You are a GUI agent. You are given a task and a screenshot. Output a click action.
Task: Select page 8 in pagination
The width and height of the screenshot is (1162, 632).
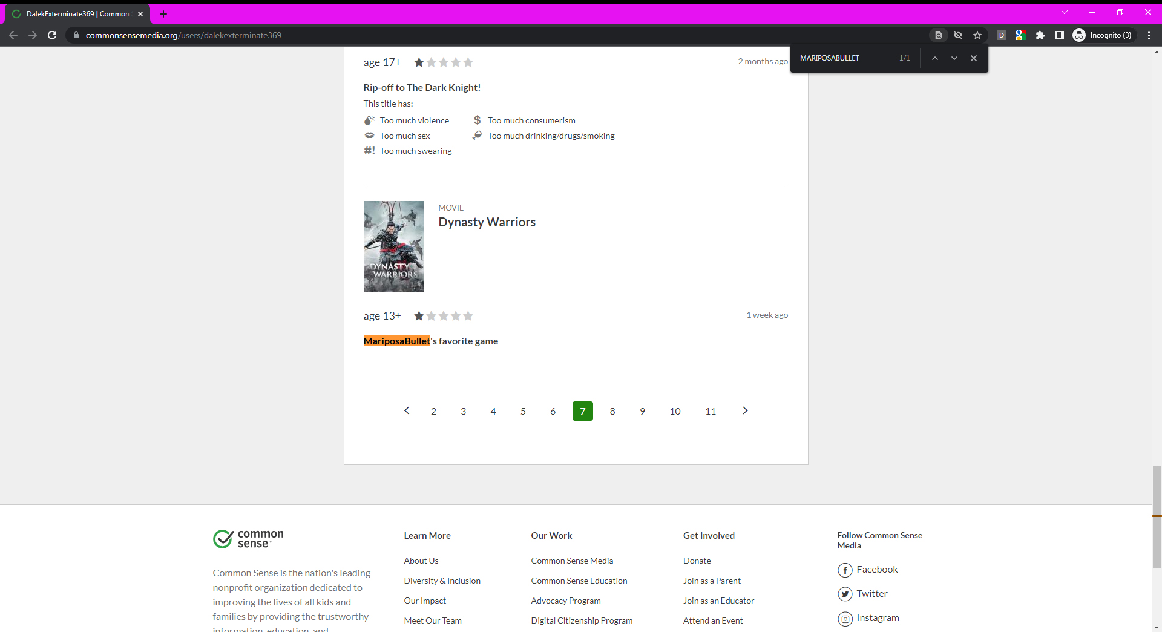click(x=612, y=411)
